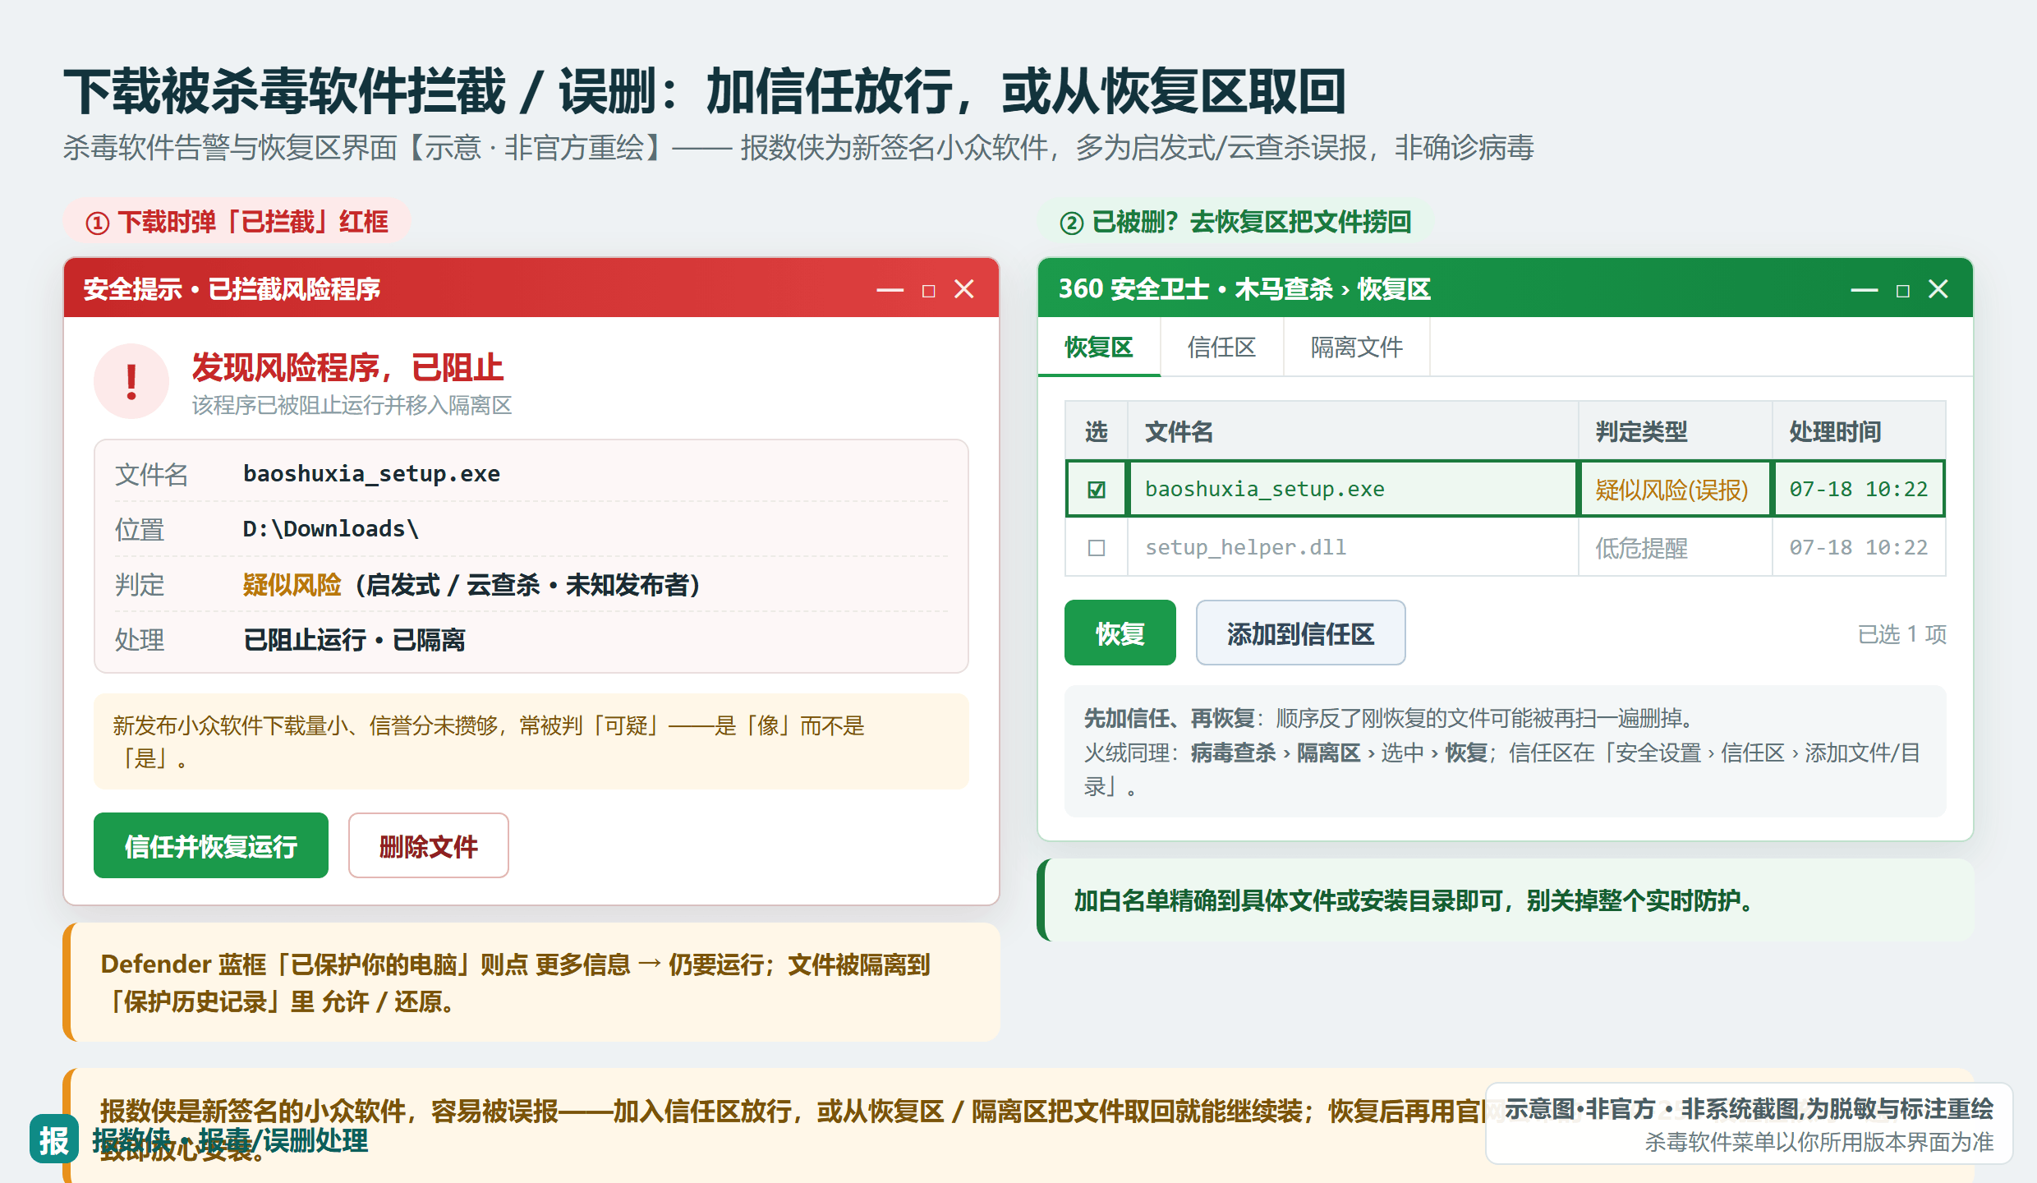2037x1183 pixels.
Task: Click the 报数侠 · 报毒/误删处理 label
Action: [230, 1140]
